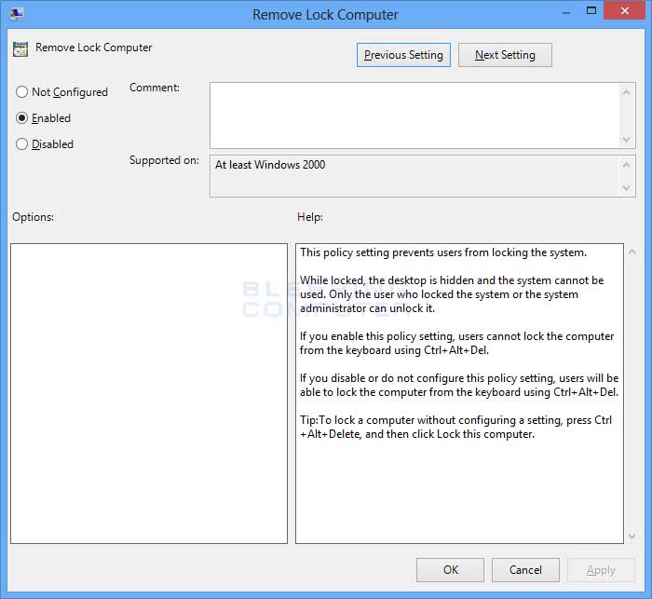Click the Help pane scroll down arrow
Viewport: 652px width, 599px height.
click(x=632, y=537)
